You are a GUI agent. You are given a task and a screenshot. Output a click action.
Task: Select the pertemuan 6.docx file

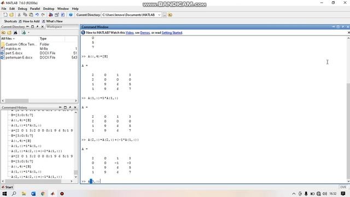click(x=19, y=57)
